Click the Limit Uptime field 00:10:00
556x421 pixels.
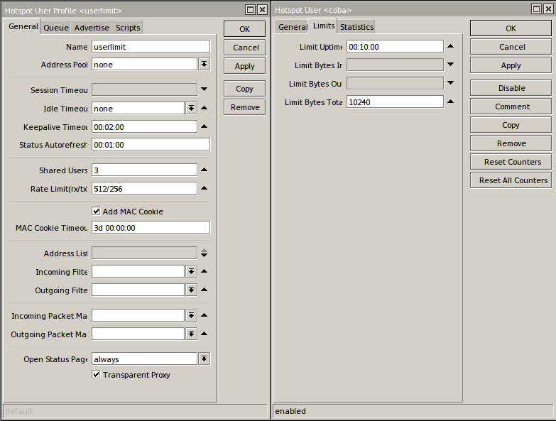click(395, 46)
